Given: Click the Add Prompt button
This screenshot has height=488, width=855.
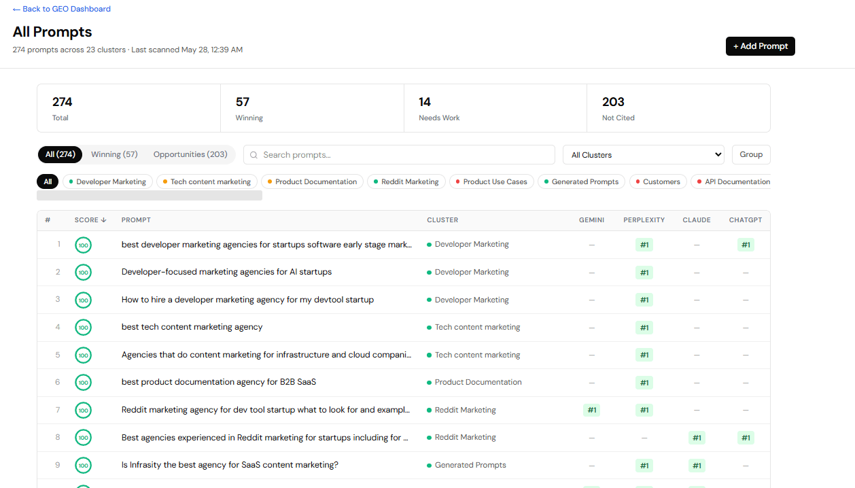Looking at the screenshot, I should 760,46.
